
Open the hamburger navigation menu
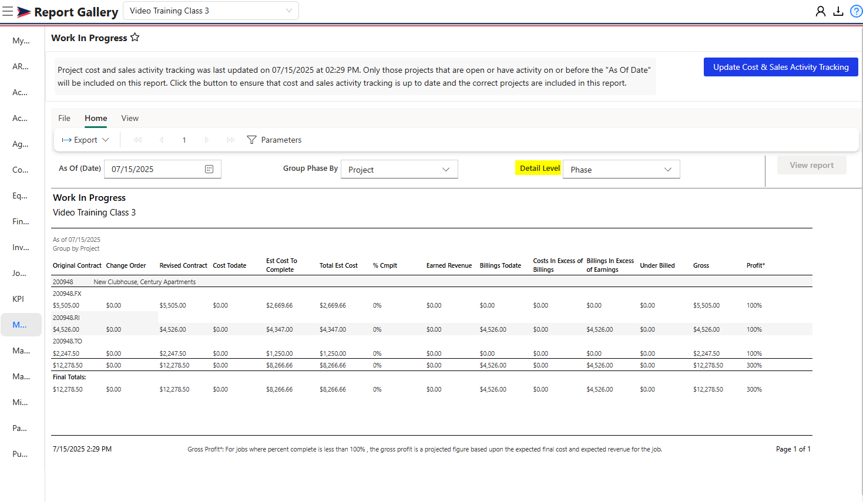click(8, 11)
